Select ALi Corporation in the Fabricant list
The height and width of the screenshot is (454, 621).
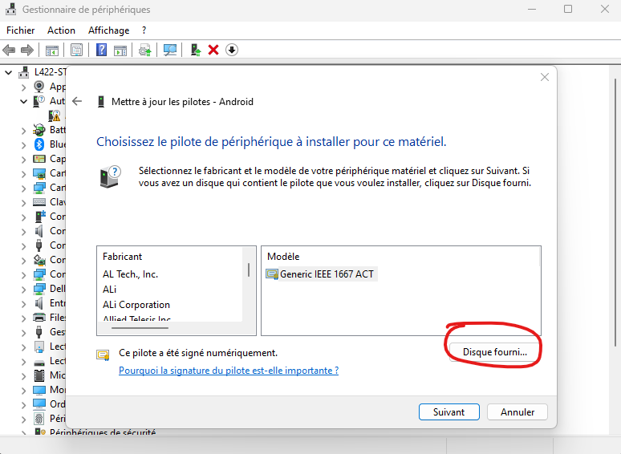tap(136, 305)
